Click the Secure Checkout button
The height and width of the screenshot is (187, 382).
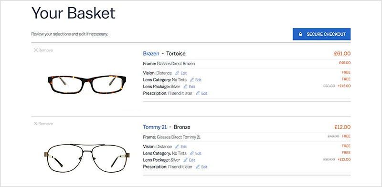[x=321, y=34]
